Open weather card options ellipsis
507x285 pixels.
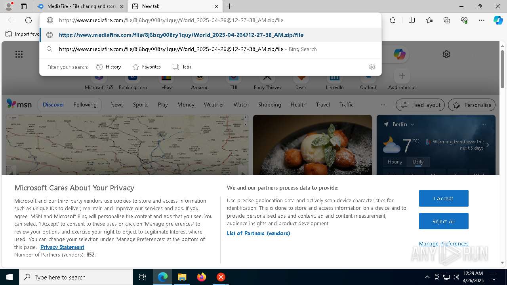click(483, 124)
